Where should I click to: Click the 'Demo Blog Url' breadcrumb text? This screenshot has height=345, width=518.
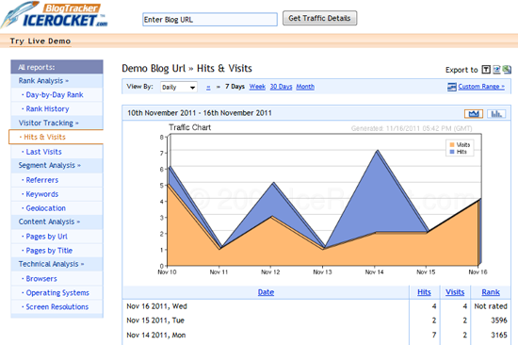click(x=154, y=69)
